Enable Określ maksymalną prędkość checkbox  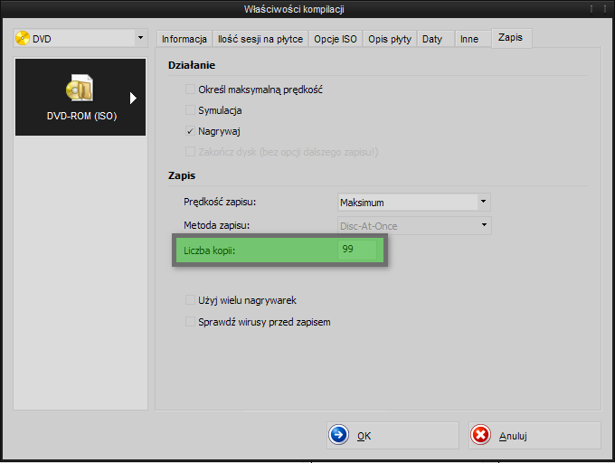pos(190,90)
